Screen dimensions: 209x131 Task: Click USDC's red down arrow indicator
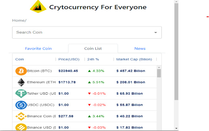pyautogui.click(x=89, y=105)
